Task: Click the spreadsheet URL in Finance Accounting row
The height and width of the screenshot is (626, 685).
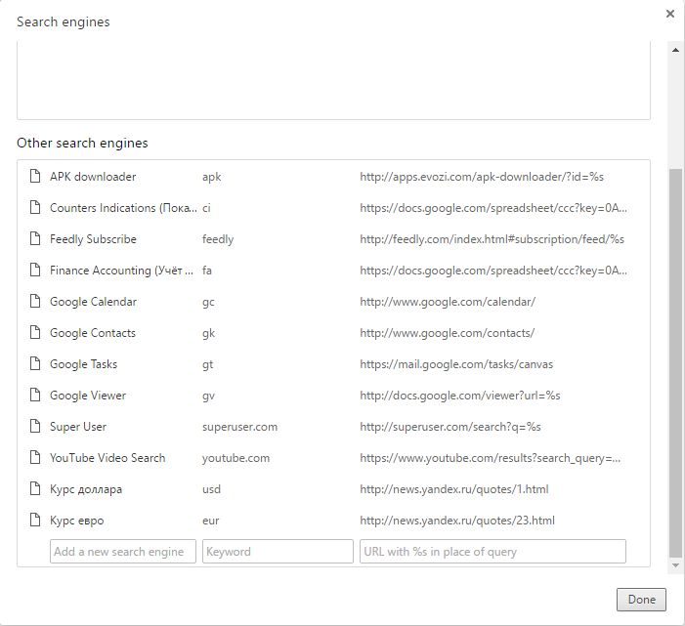Action: click(493, 271)
